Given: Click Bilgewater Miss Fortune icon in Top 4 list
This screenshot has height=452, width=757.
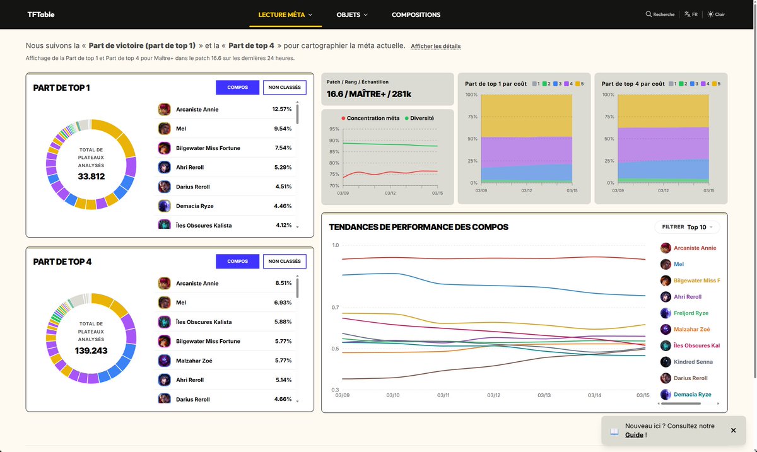Looking at the screenshot, I should point(165,341).
